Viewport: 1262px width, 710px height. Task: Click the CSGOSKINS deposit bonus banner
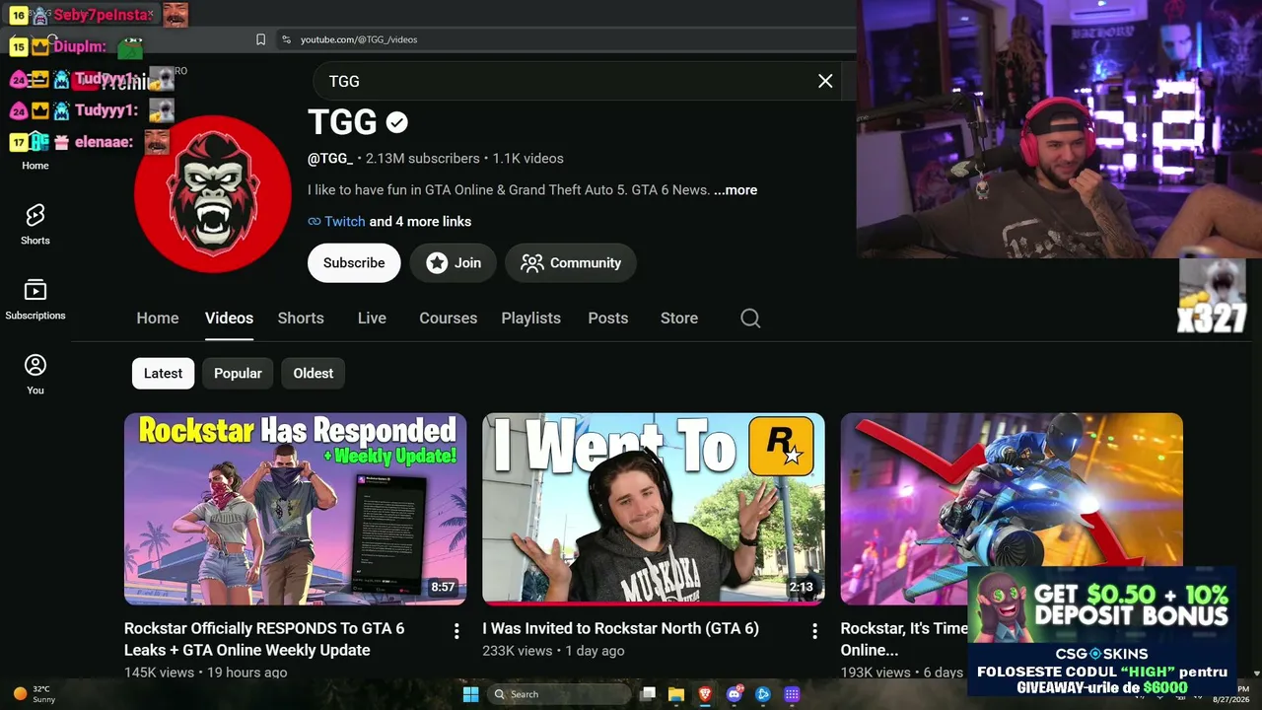click(1101, 631)
